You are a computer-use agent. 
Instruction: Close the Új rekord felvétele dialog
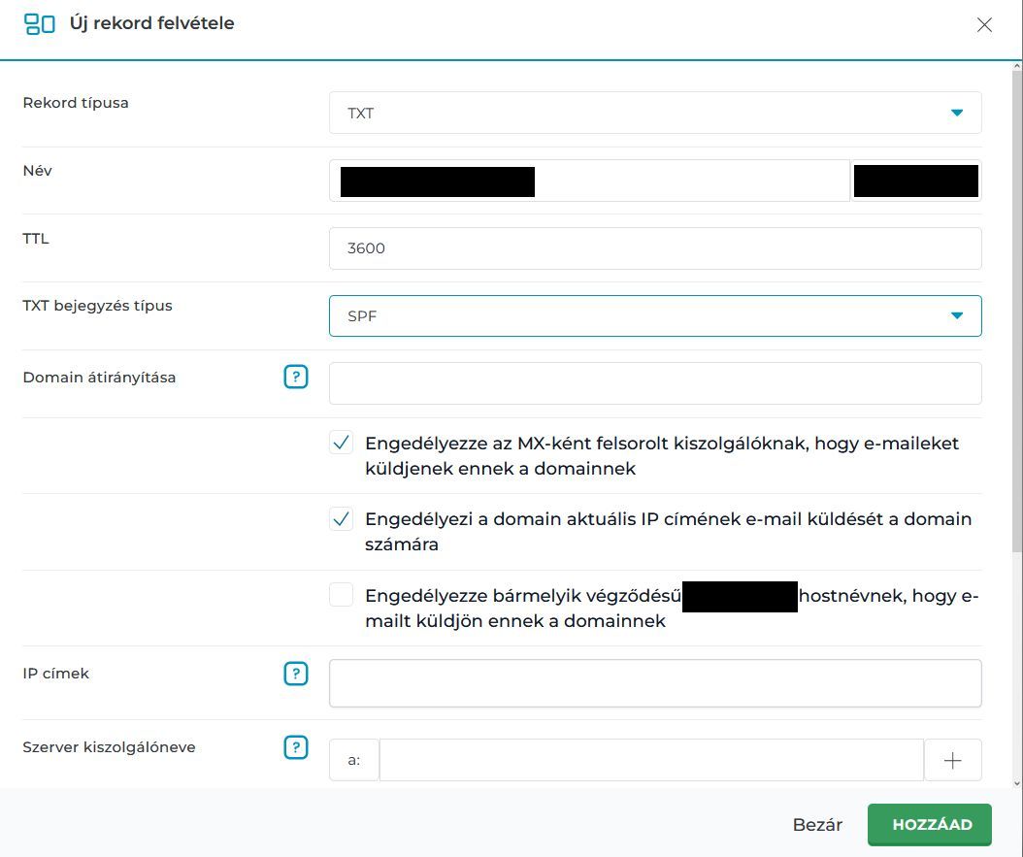point(984,25)
